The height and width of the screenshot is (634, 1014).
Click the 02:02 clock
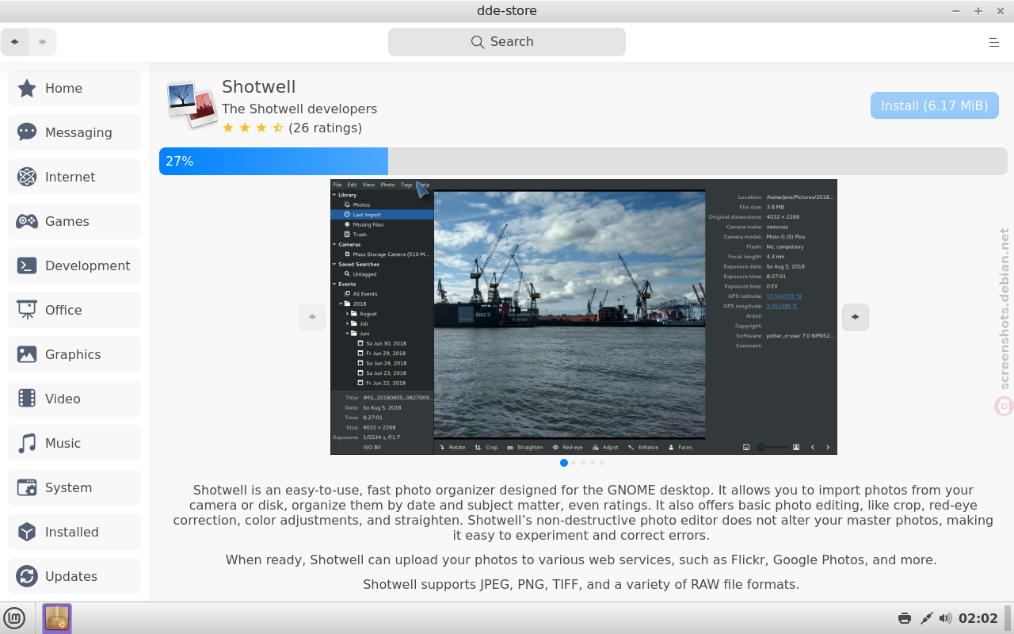[978, 618]
